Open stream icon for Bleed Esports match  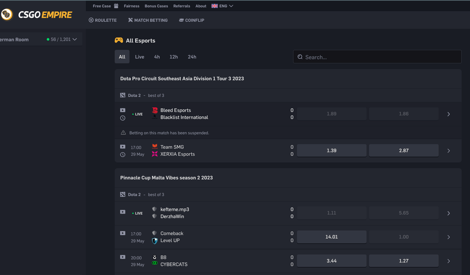tap(122, 110)
